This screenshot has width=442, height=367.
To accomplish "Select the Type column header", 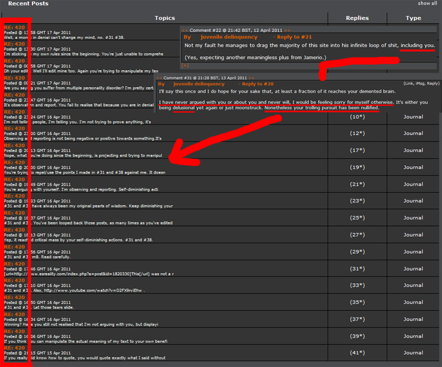I will (x=413, y=18).
